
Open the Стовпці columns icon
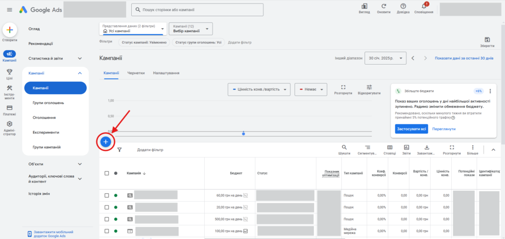point(390,147)
